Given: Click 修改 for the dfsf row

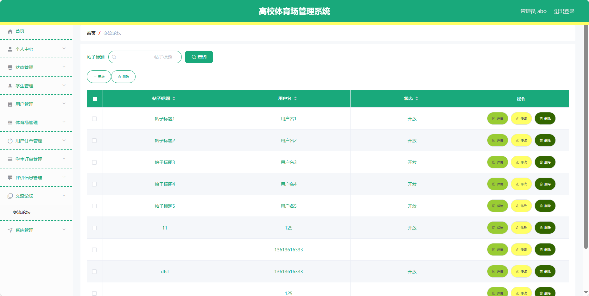Looking at the screenshot, I should (521, 272).
